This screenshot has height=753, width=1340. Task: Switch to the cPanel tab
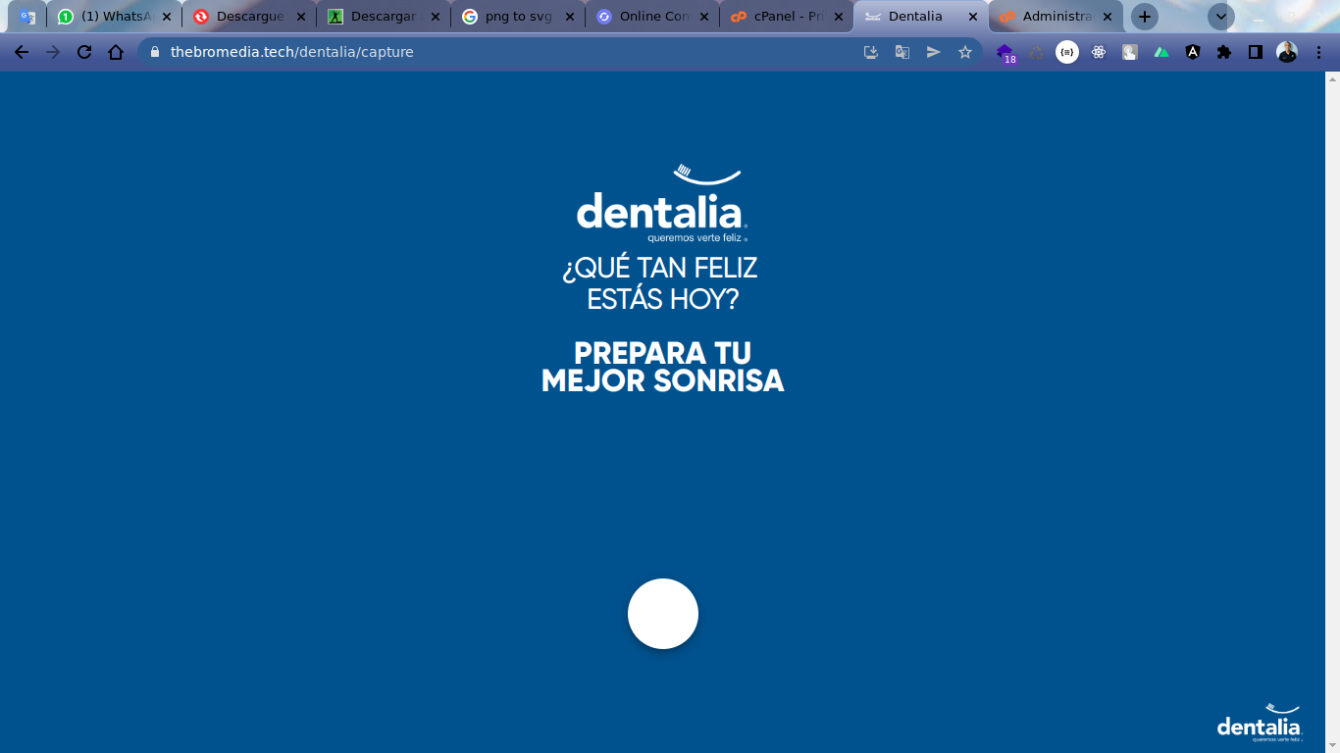[x=775, y=16]
